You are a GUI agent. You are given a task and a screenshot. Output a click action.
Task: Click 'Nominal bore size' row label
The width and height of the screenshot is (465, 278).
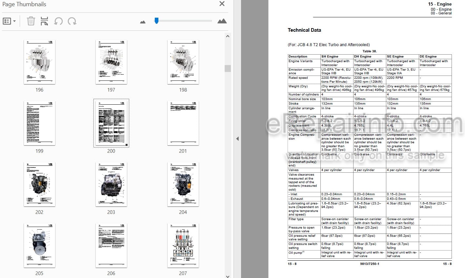click(302, 99)
